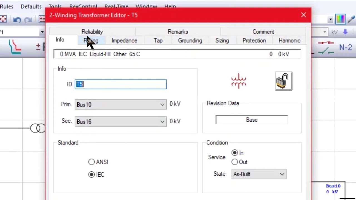The image size is (356, 200).
Task: Click the two-circle transformer symbol on diagram
Action: (38, 128)
